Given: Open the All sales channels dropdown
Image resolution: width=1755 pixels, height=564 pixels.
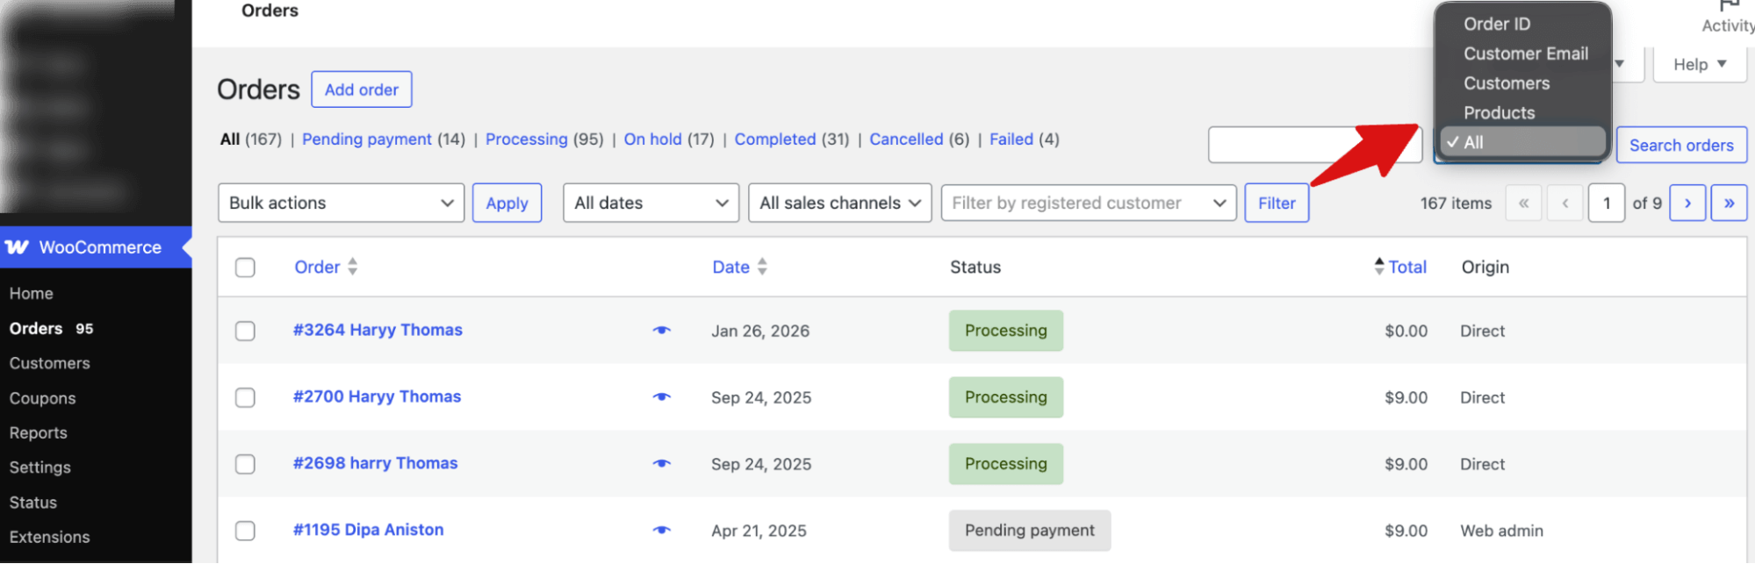Looking at the screenshot, I should click(x=839, y=203).
